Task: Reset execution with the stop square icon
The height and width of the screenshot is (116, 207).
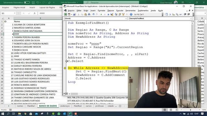Action: (108, 15)
